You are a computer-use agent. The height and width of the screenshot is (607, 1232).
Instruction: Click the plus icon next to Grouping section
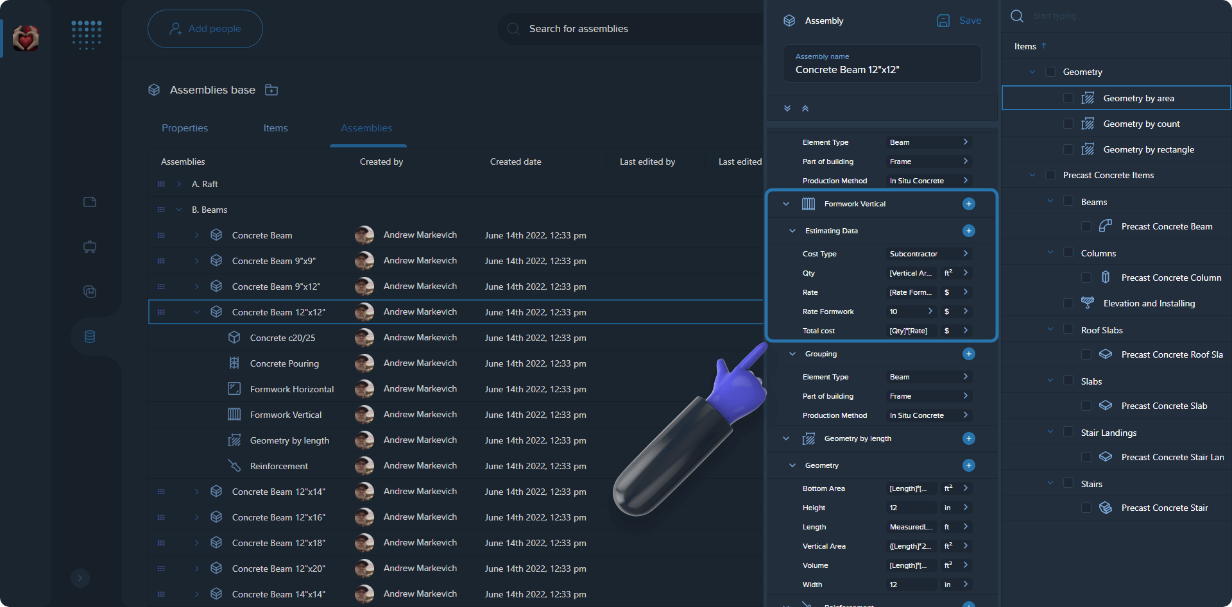(969, 353)
